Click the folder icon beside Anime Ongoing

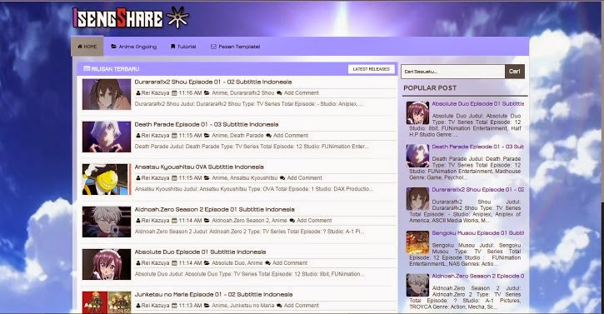[114, 47]
